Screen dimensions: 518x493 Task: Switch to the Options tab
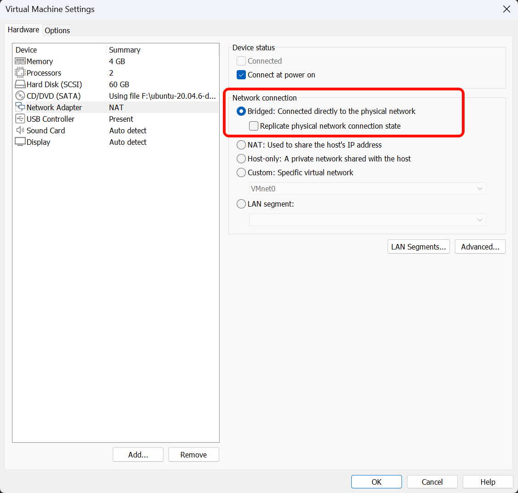point(57,30)
